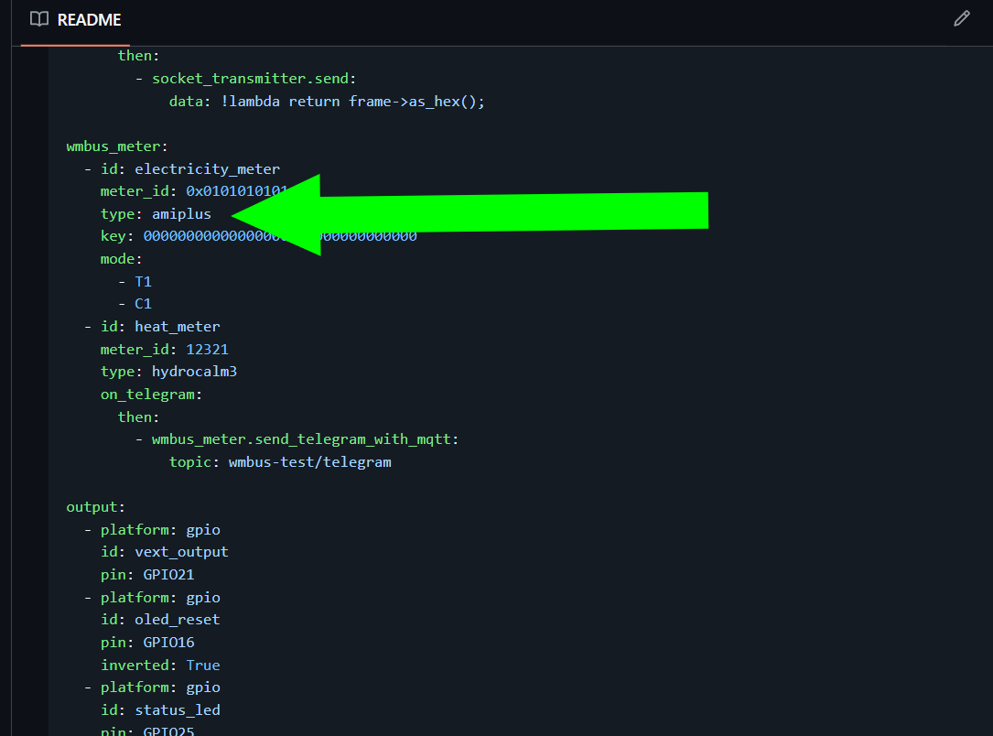
Task: Click the book icon beside README
Action: click(39, 19)
